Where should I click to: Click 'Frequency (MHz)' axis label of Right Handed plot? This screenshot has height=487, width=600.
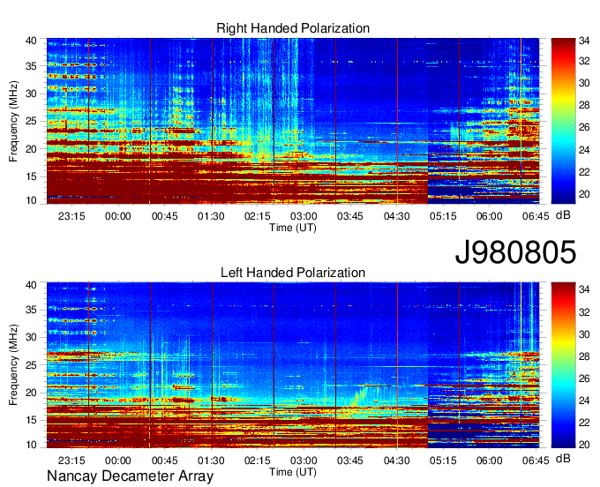[x=13, y=121]
